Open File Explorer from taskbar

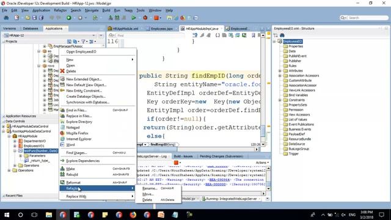[x=49, y=215]
